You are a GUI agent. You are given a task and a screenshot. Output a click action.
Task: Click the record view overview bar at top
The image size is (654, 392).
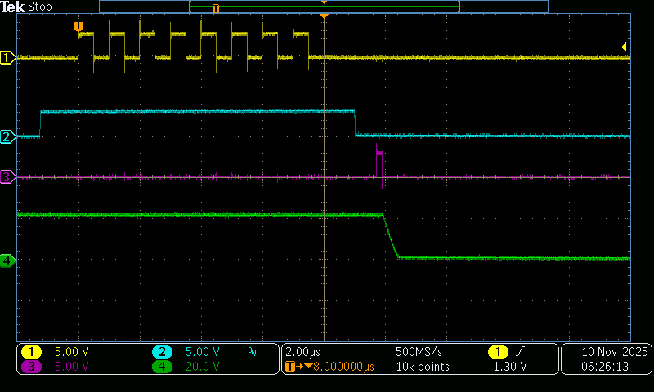pos(324,7)
